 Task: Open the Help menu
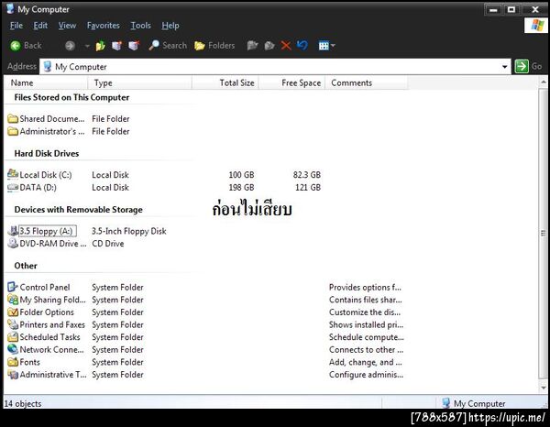(x=170, y=26)
